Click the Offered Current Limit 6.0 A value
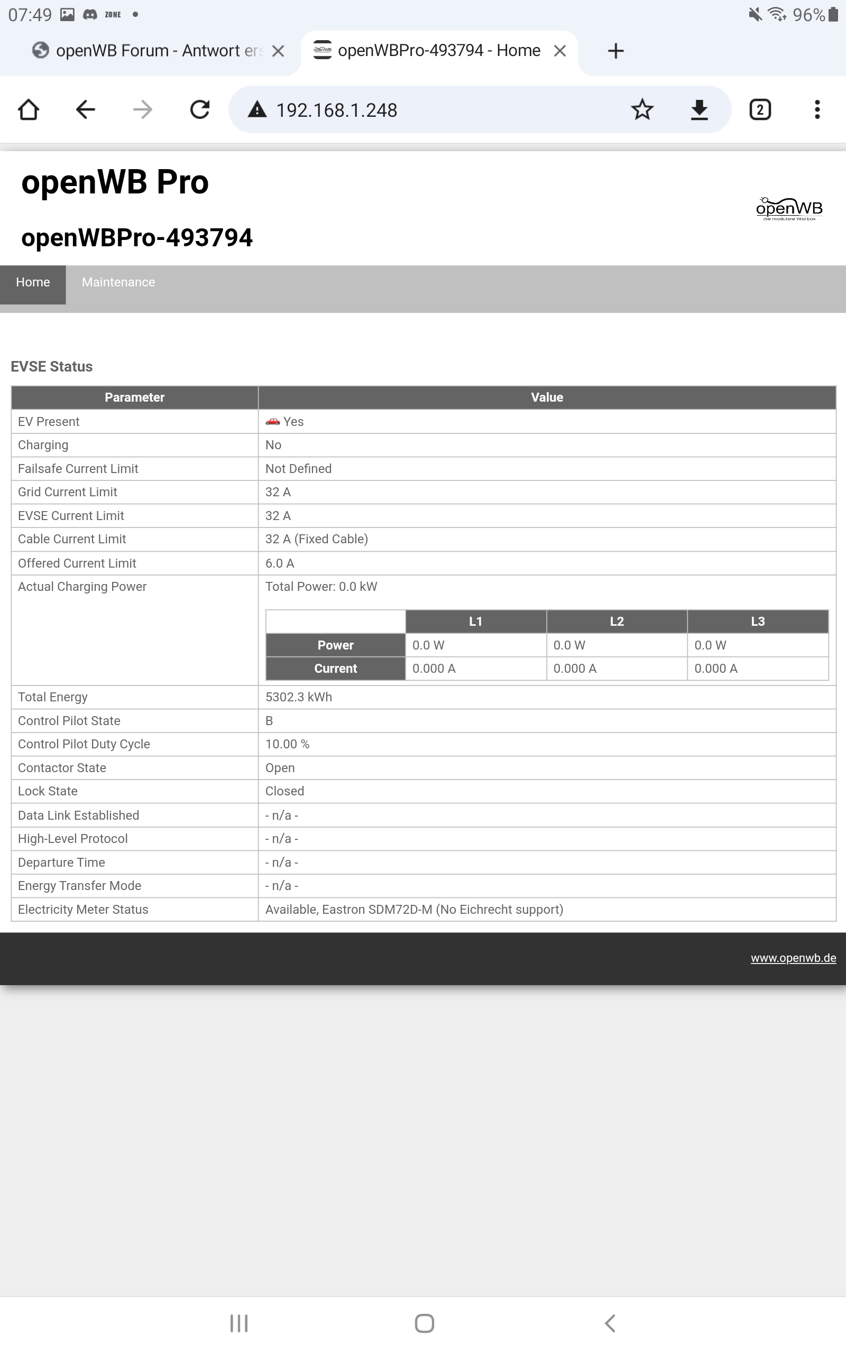Image resolution: width=846 pixels, height=1353 pixels. pyautogui.click(x=280, y=563)
